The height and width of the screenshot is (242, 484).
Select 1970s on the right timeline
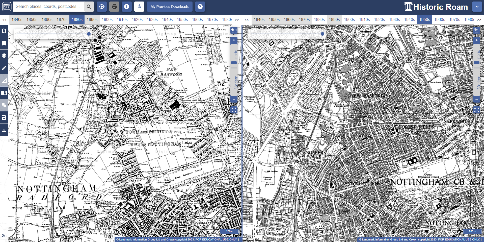pos(455,19)
